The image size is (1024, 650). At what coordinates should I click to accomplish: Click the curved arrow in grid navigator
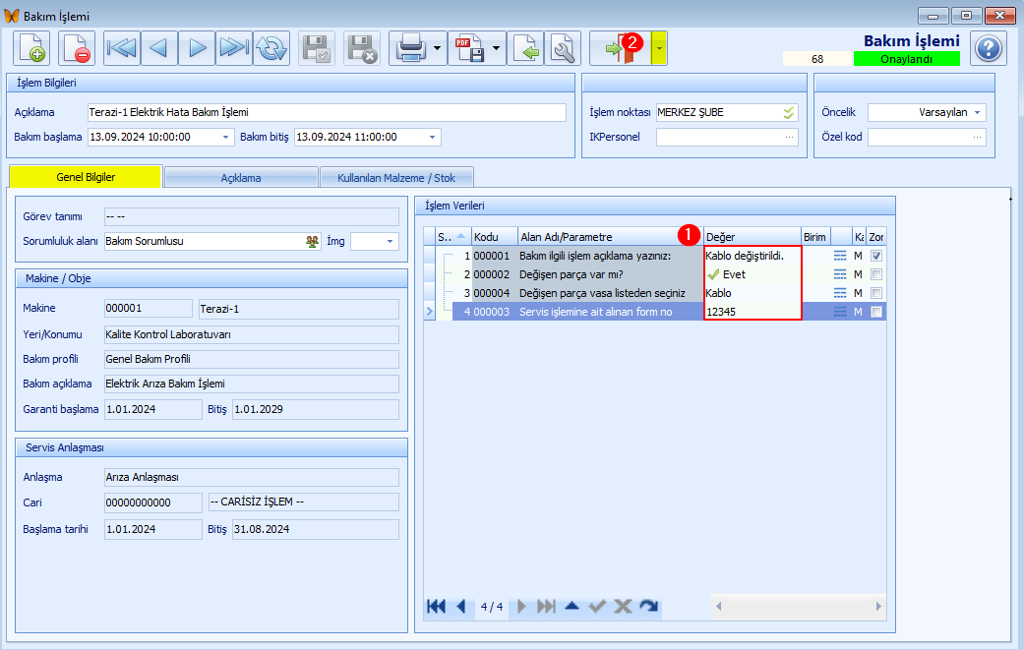click(648, 607)
